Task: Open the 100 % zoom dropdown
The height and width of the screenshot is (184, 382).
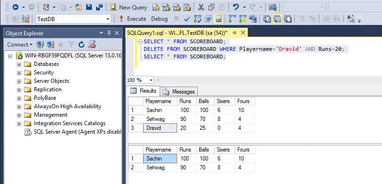Action: coord(151,80)
